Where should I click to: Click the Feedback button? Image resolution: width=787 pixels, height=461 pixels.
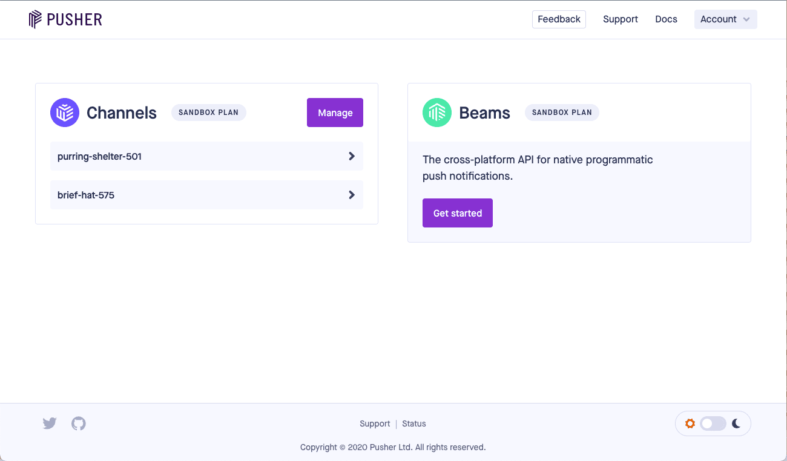tap(559, 19)
